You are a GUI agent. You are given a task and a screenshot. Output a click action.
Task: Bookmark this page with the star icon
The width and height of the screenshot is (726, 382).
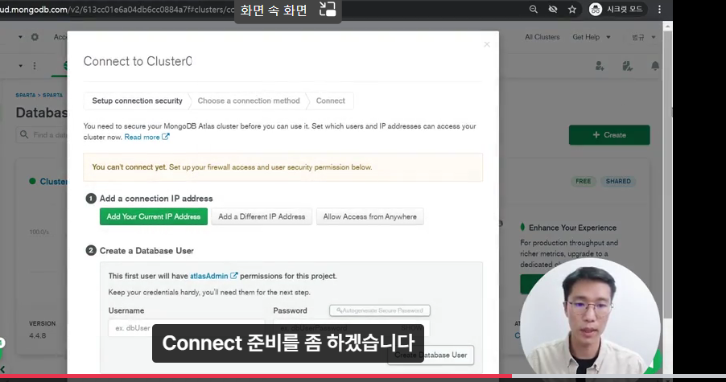pos(572,10)
